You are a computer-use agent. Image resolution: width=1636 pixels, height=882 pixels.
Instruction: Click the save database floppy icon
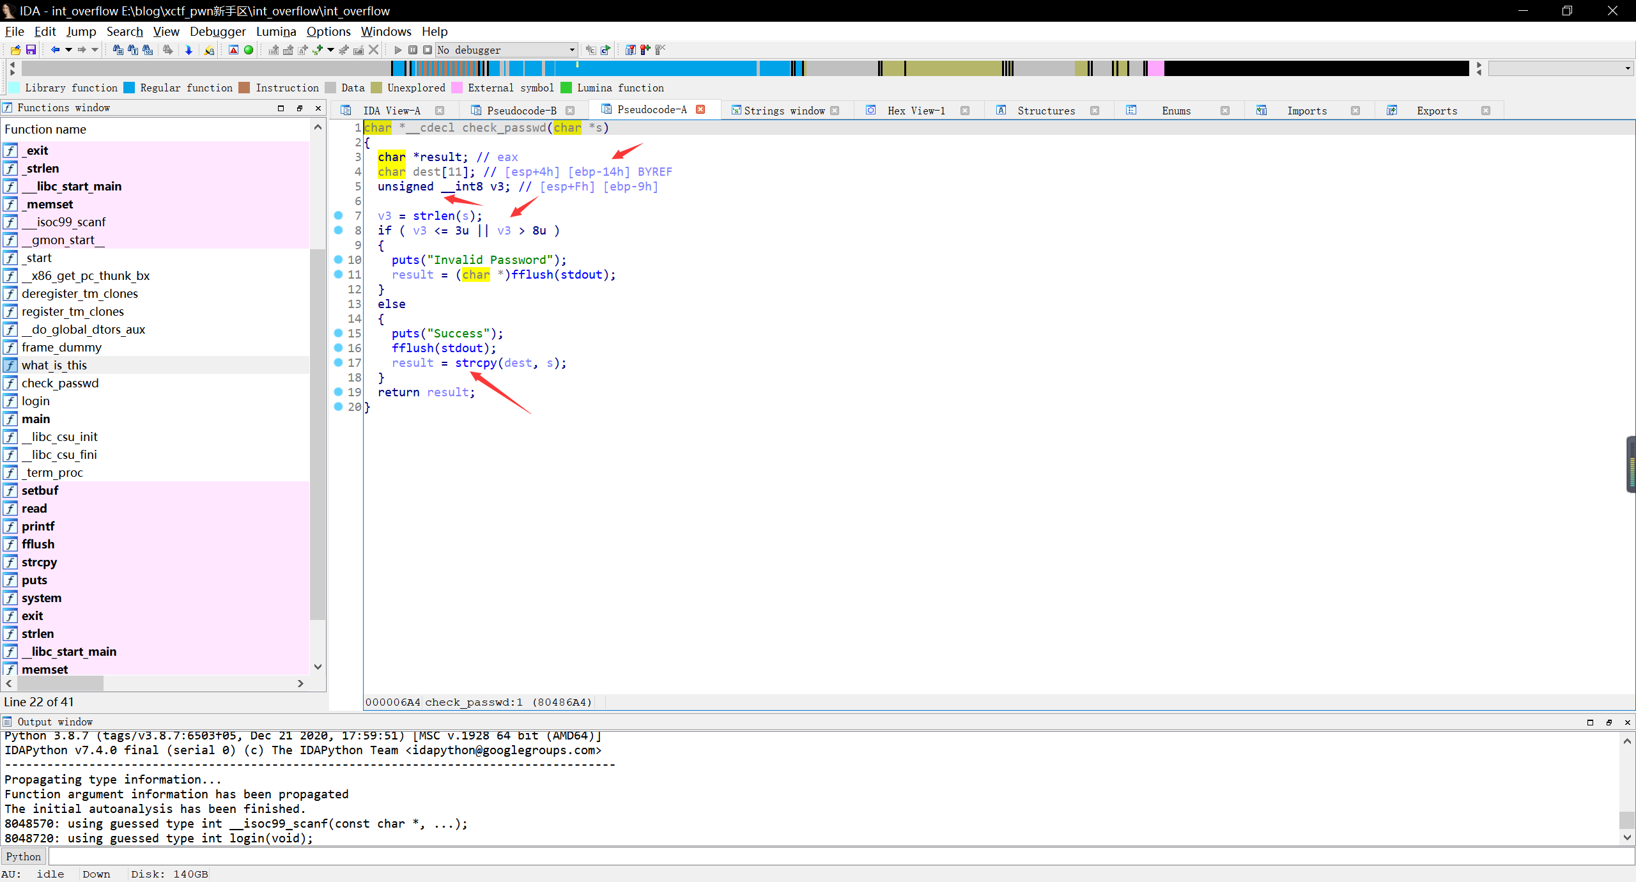coord(30,50)
